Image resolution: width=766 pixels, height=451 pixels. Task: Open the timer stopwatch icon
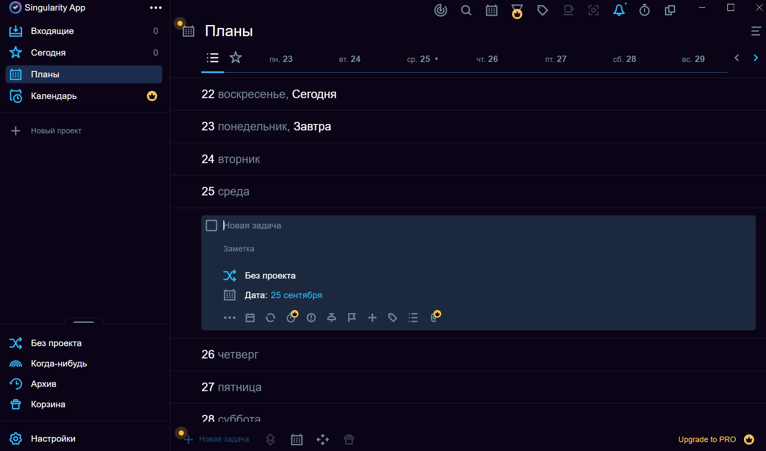644,10
